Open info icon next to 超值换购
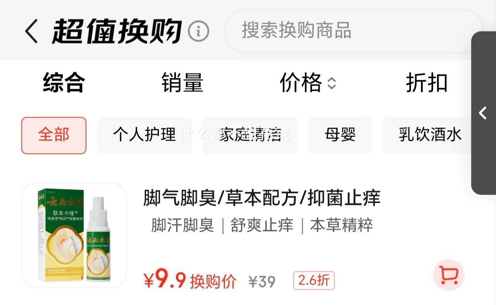 click(198, 31)
